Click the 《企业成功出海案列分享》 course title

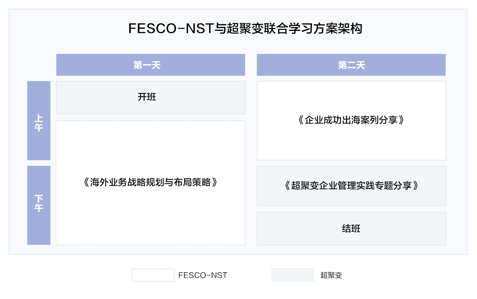coord(351,120)
